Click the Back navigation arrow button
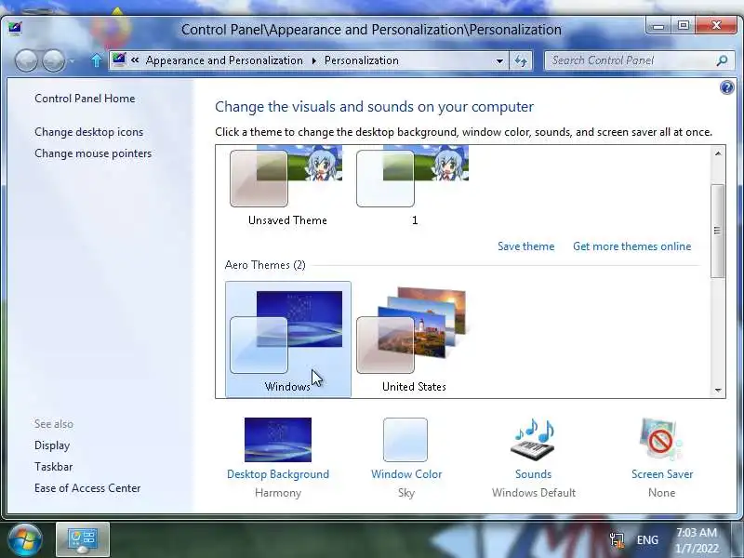 26,60
